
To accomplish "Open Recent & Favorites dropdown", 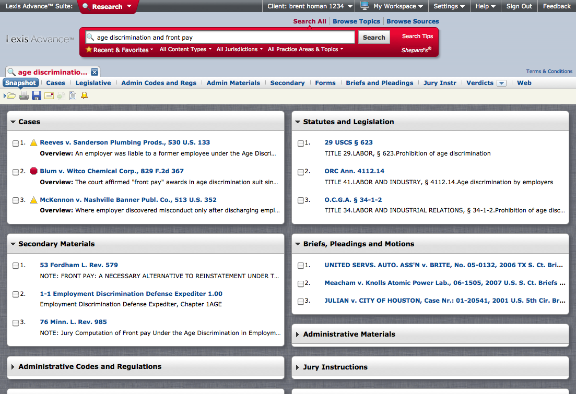I will (123, 50).
